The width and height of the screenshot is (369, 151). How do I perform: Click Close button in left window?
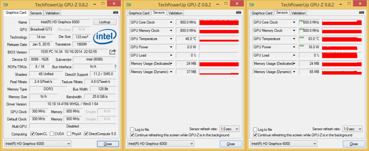click(x=108, y=144)
